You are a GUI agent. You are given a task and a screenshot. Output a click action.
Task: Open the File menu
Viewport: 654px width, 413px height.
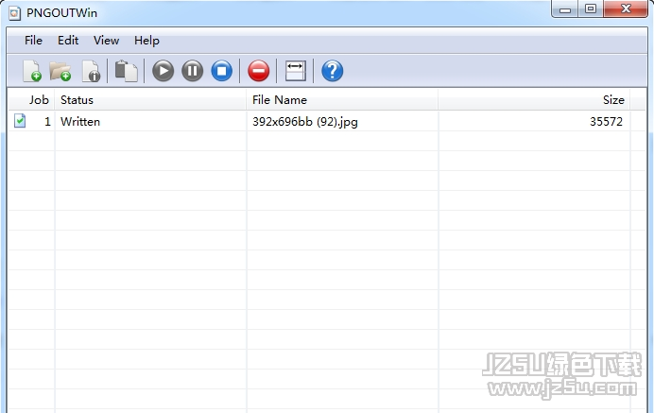pos(33,41)
